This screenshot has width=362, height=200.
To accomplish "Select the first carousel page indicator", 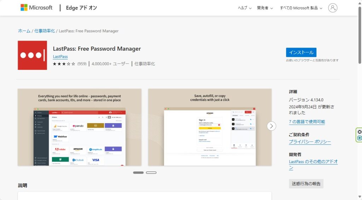I will [x=138, y=172].
